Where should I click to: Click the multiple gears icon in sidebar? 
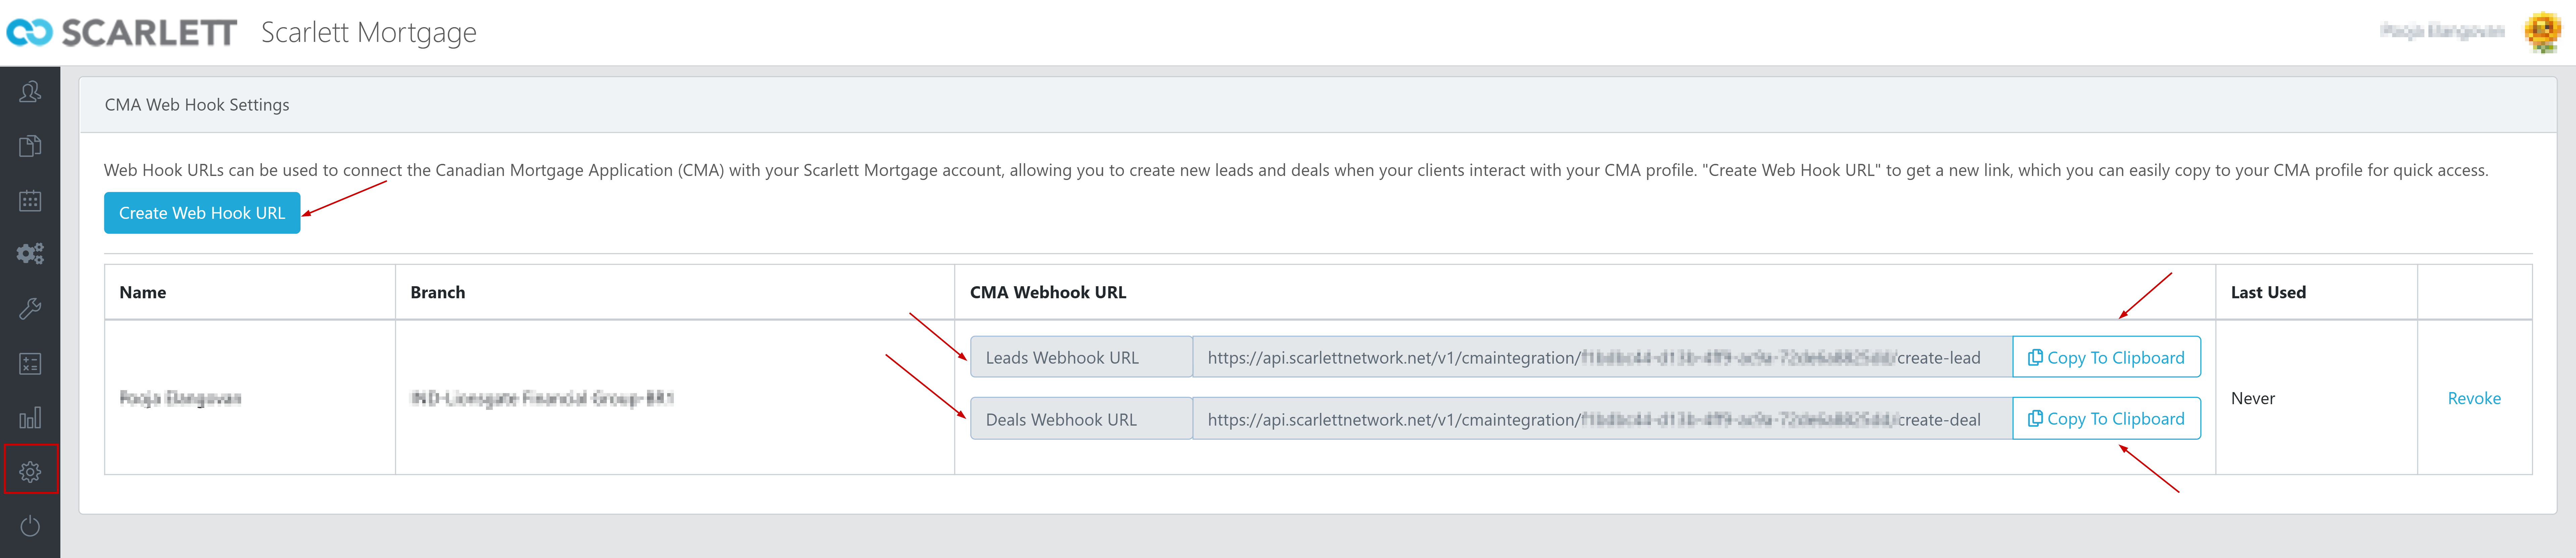pyautogui.click(x=30, y=254)
